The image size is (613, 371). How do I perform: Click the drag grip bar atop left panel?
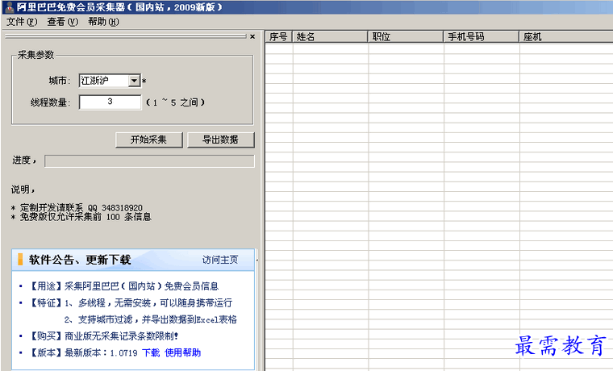click(x=126, y=36)
